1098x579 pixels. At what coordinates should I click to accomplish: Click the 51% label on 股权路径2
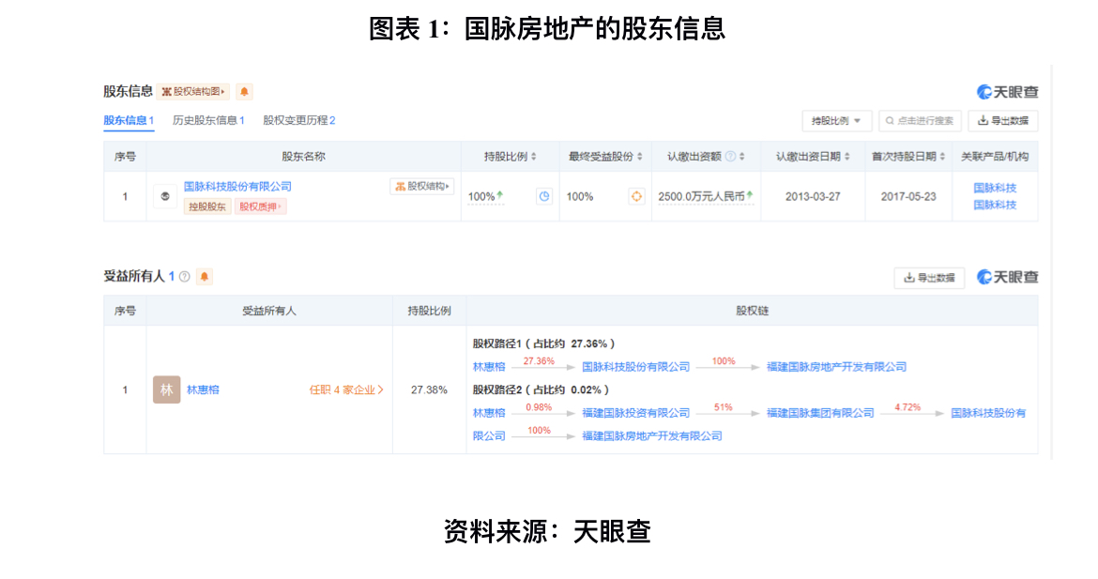pos(724,407)
